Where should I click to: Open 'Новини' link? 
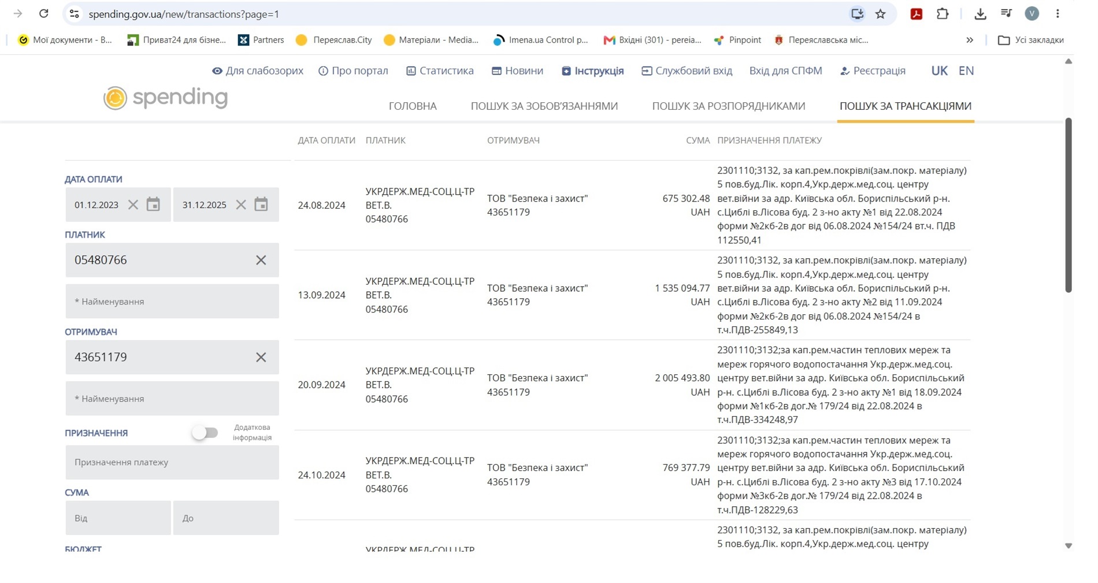pyautogui.click(x=517, y=70)
